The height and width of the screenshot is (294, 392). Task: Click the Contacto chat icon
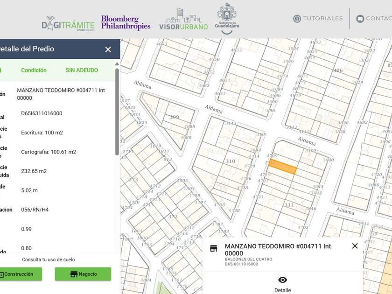[x=360, y=19]
